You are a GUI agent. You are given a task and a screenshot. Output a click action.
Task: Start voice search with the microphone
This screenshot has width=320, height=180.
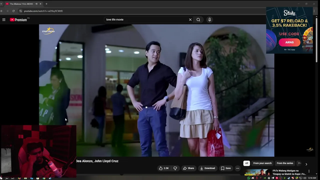(209, 19)
